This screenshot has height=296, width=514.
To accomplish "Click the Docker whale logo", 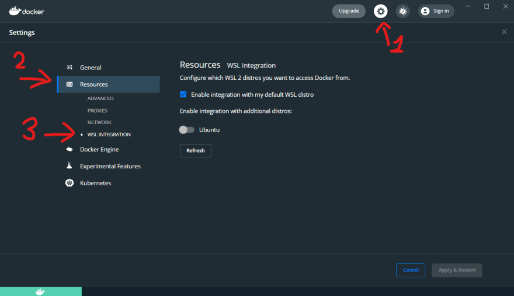I will coord(26,11).
